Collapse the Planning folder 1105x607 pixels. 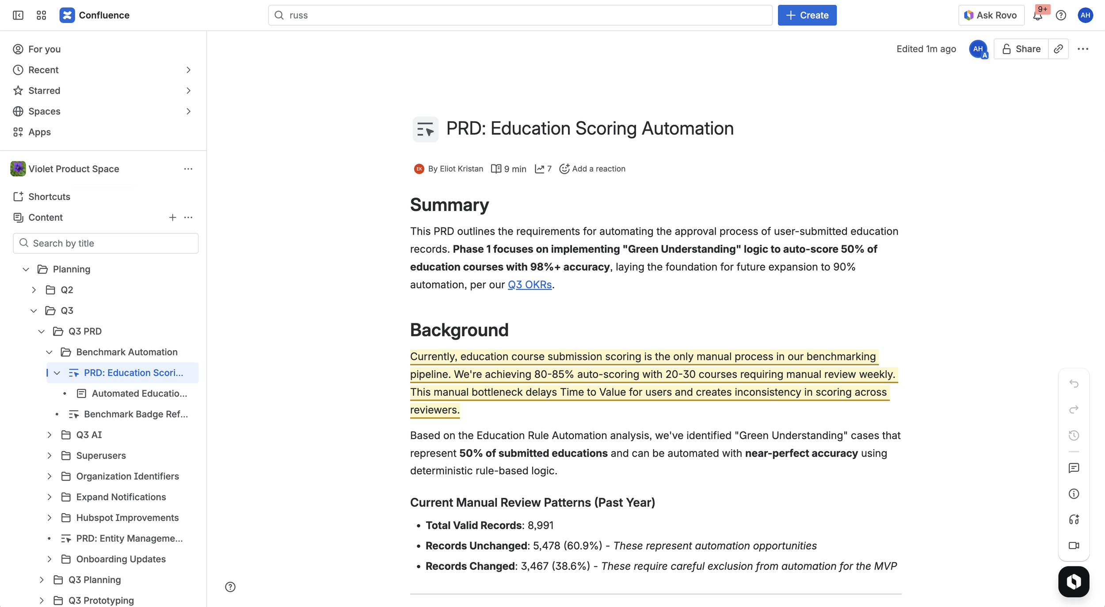click(26, 269)
